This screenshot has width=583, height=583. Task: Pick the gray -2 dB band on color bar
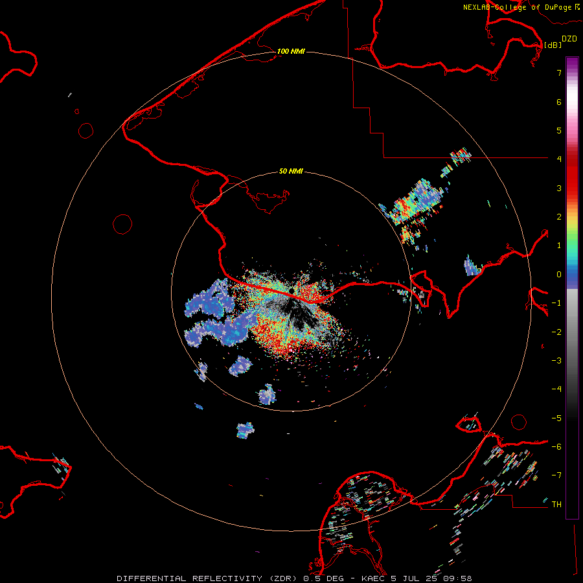coord(572,332)
